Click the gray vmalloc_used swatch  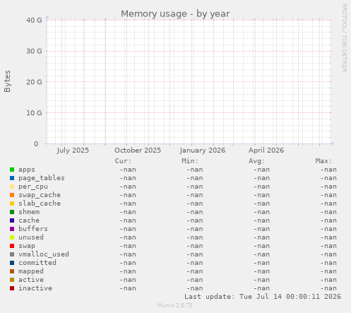coord(12,254)
